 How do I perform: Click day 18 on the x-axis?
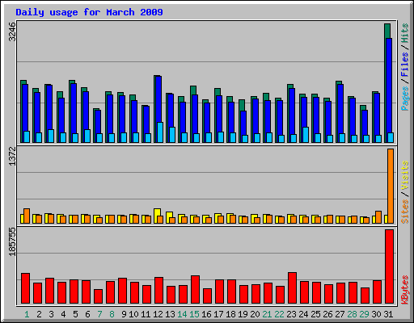tap(230, 314)
